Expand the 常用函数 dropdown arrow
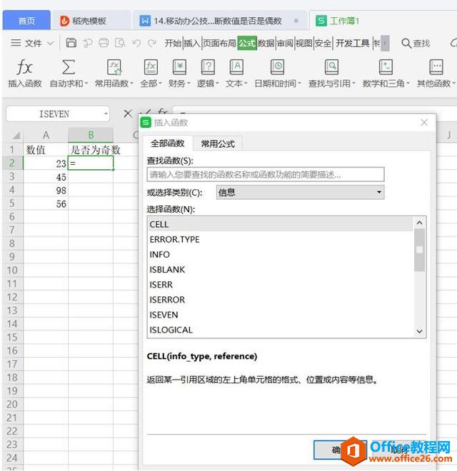457x471 pixels. coord(131,83)
